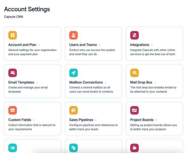
Task: Open Sales Pipelines settings
Action: (81, 120)
